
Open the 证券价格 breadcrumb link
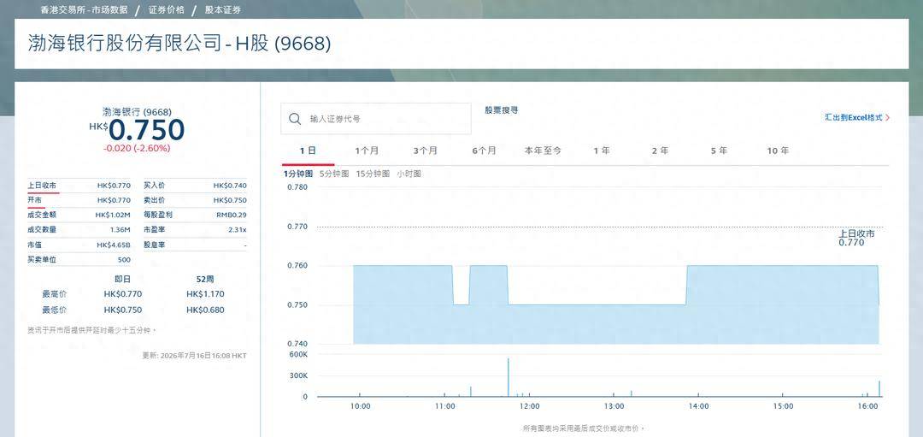point(166,10)
